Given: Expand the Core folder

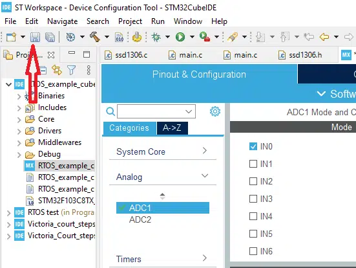Looking at the screenshot, I should coord(19,120).
